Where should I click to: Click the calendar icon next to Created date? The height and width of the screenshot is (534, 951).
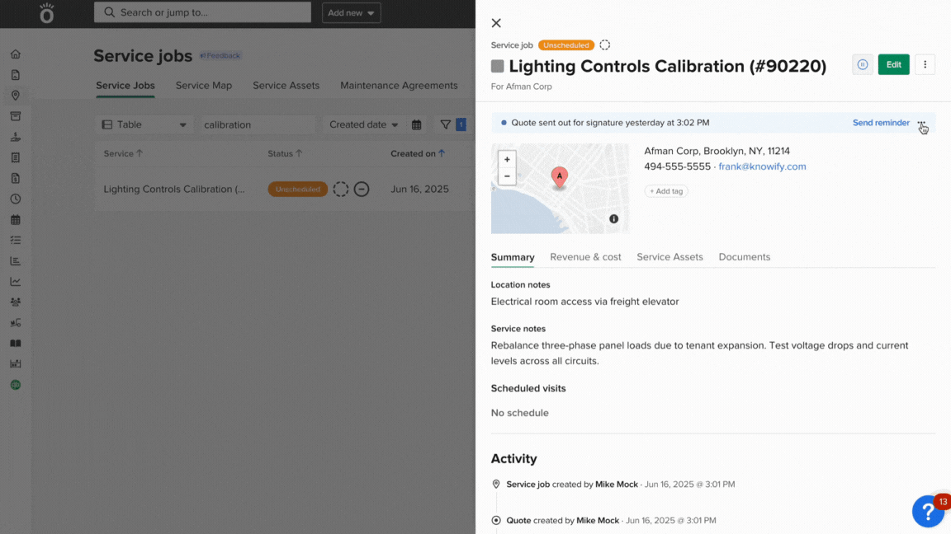416,124
